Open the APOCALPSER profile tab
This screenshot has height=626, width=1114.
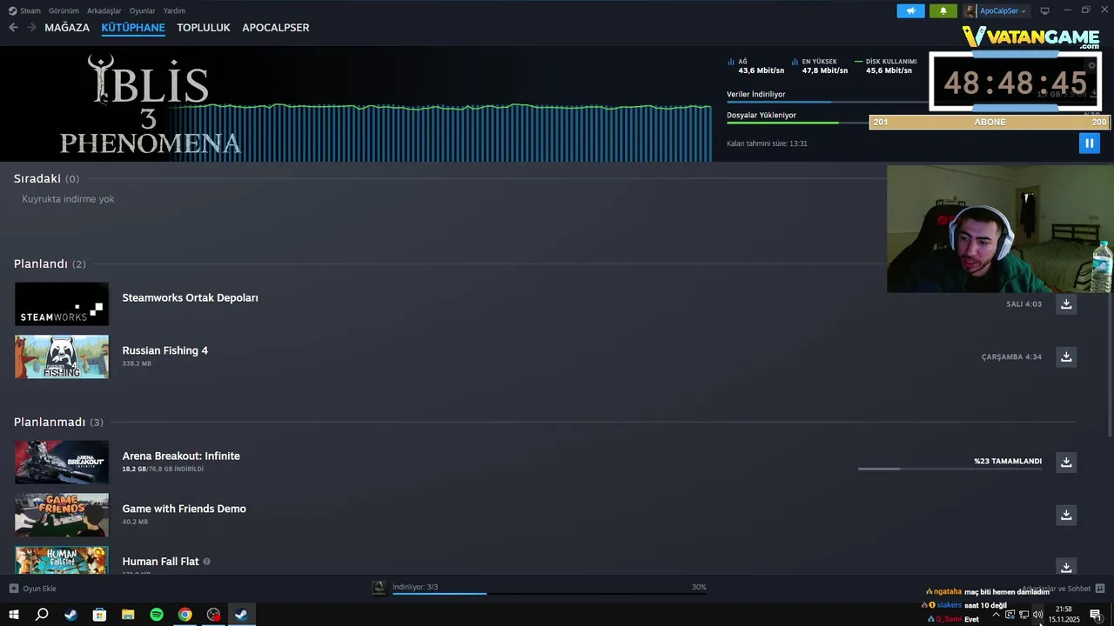[x=275, y=28]
